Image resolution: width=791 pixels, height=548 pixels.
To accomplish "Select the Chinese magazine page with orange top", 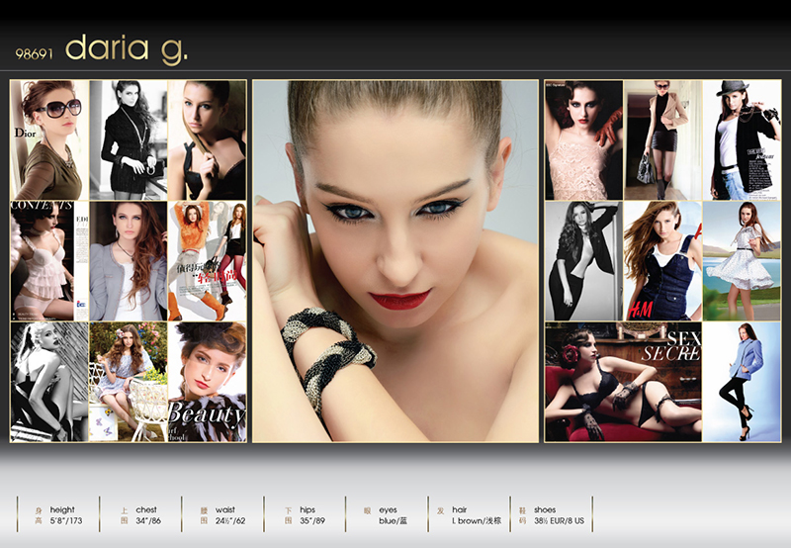I will coord(207,261).
